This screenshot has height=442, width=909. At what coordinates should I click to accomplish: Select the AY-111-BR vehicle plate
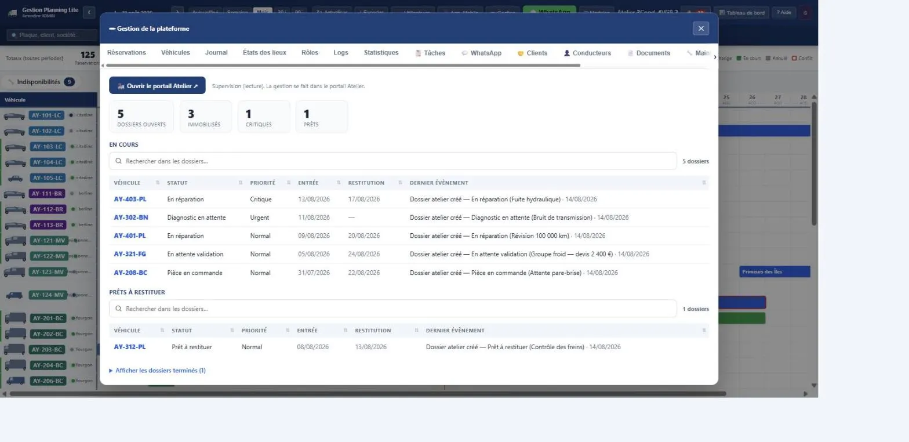point(47,194)
